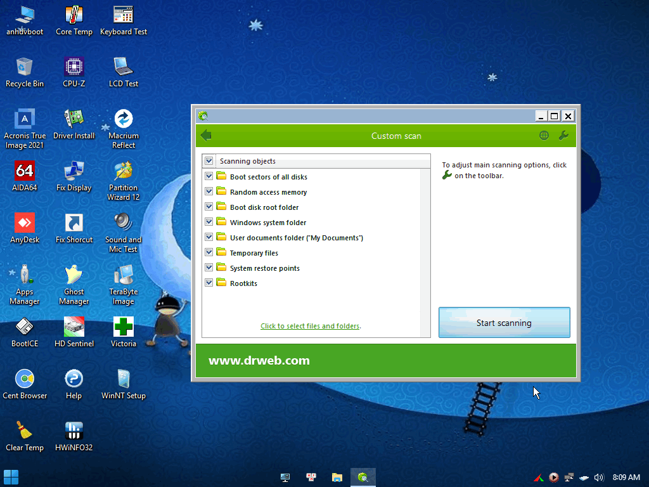Launch Partition Wizard 12
This screenshot has height=487, width=649.
(124, 181)
